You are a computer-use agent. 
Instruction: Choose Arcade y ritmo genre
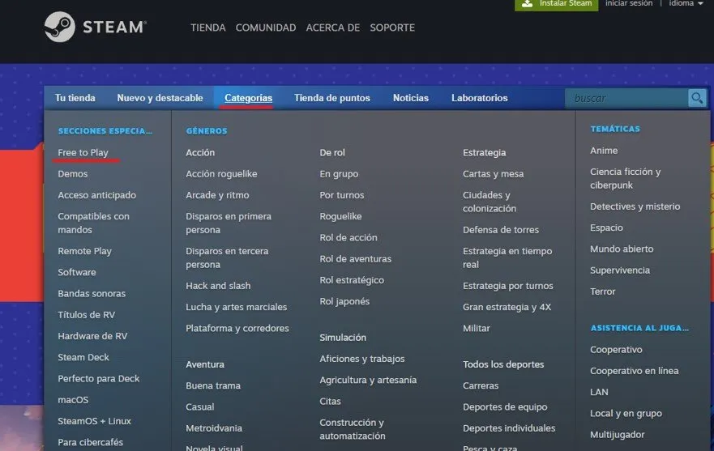pyautogui.click(x=218, y=195)
